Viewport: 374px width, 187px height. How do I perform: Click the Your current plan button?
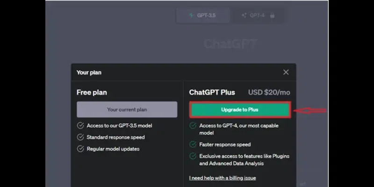[x=127, y=109]
